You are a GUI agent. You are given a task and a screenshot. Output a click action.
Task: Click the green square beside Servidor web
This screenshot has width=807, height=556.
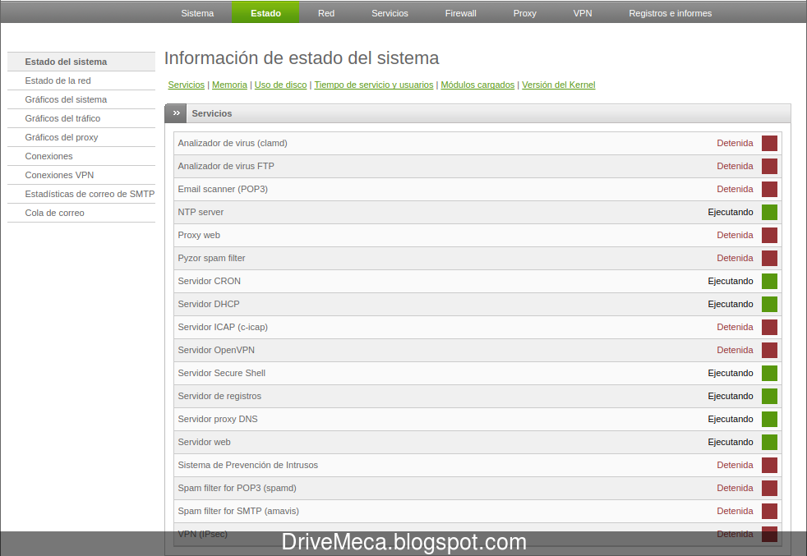click(769, 442)
